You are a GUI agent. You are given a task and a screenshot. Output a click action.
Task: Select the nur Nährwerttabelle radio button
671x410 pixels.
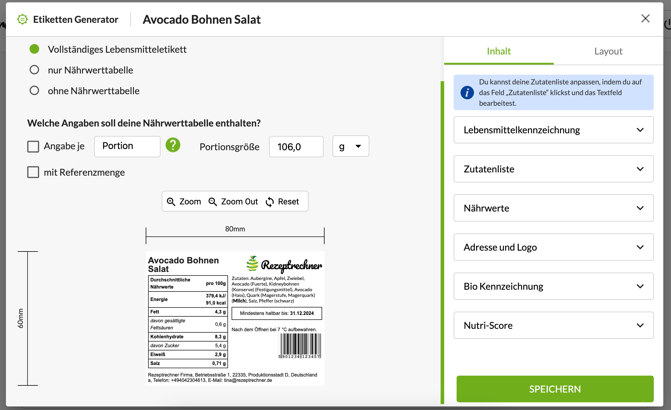point(35,70)
